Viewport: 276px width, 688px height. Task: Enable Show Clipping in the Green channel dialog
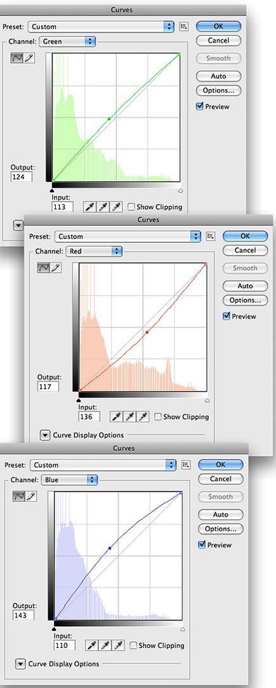point(131,207)
